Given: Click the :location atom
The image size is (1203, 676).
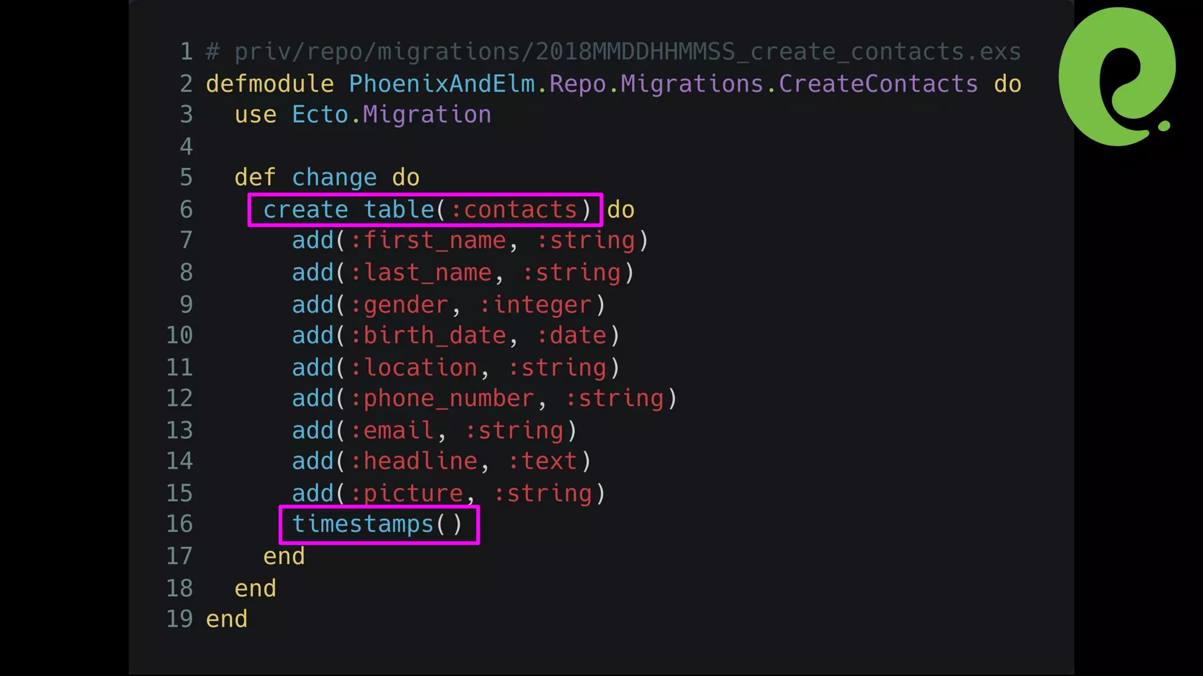Looking at the screenshot, I should (414, 368).
